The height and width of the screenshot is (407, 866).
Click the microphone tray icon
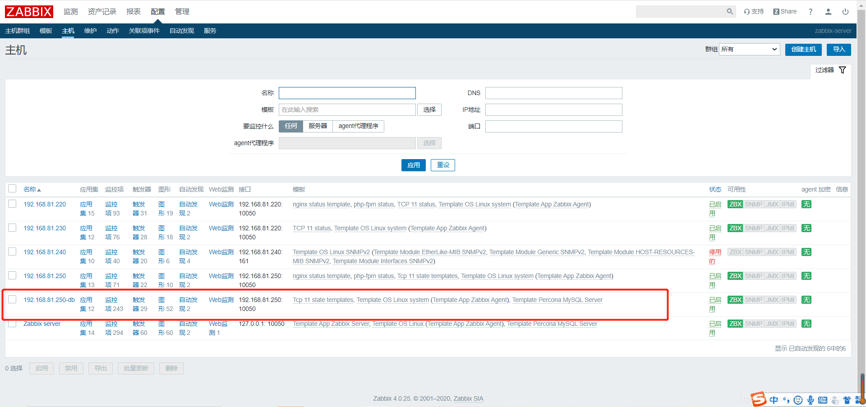click(811, 400)
